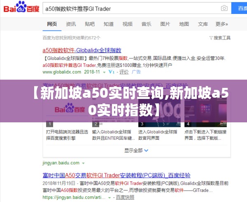Click the result count text 百度为您找到相关结果约672个
This screenshot has width=247, height=202.
coord(71,38)
